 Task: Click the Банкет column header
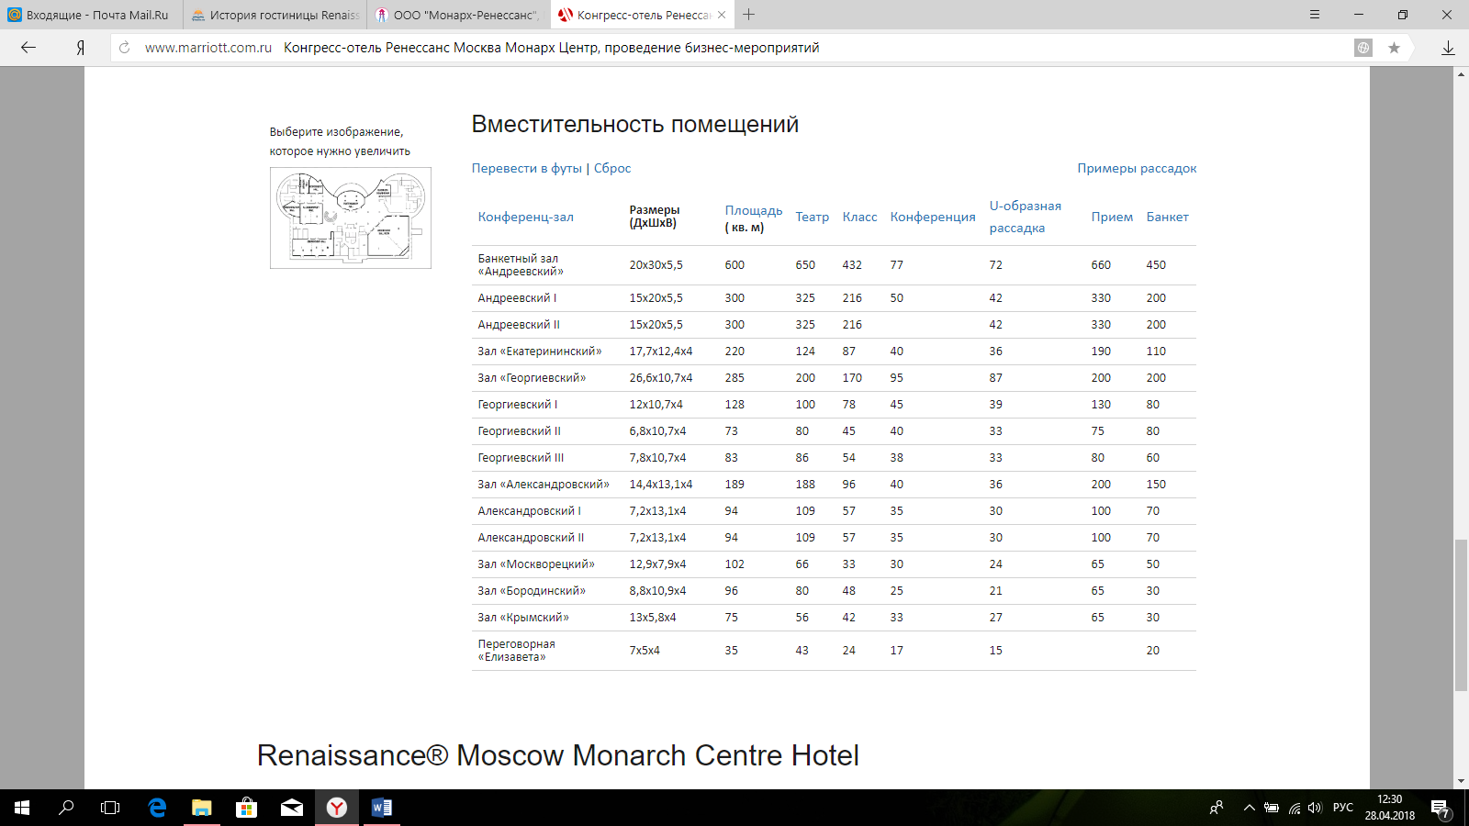coord(1168,217)
